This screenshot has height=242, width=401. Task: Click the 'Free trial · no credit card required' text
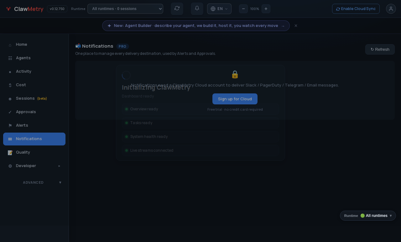point(235,109)
